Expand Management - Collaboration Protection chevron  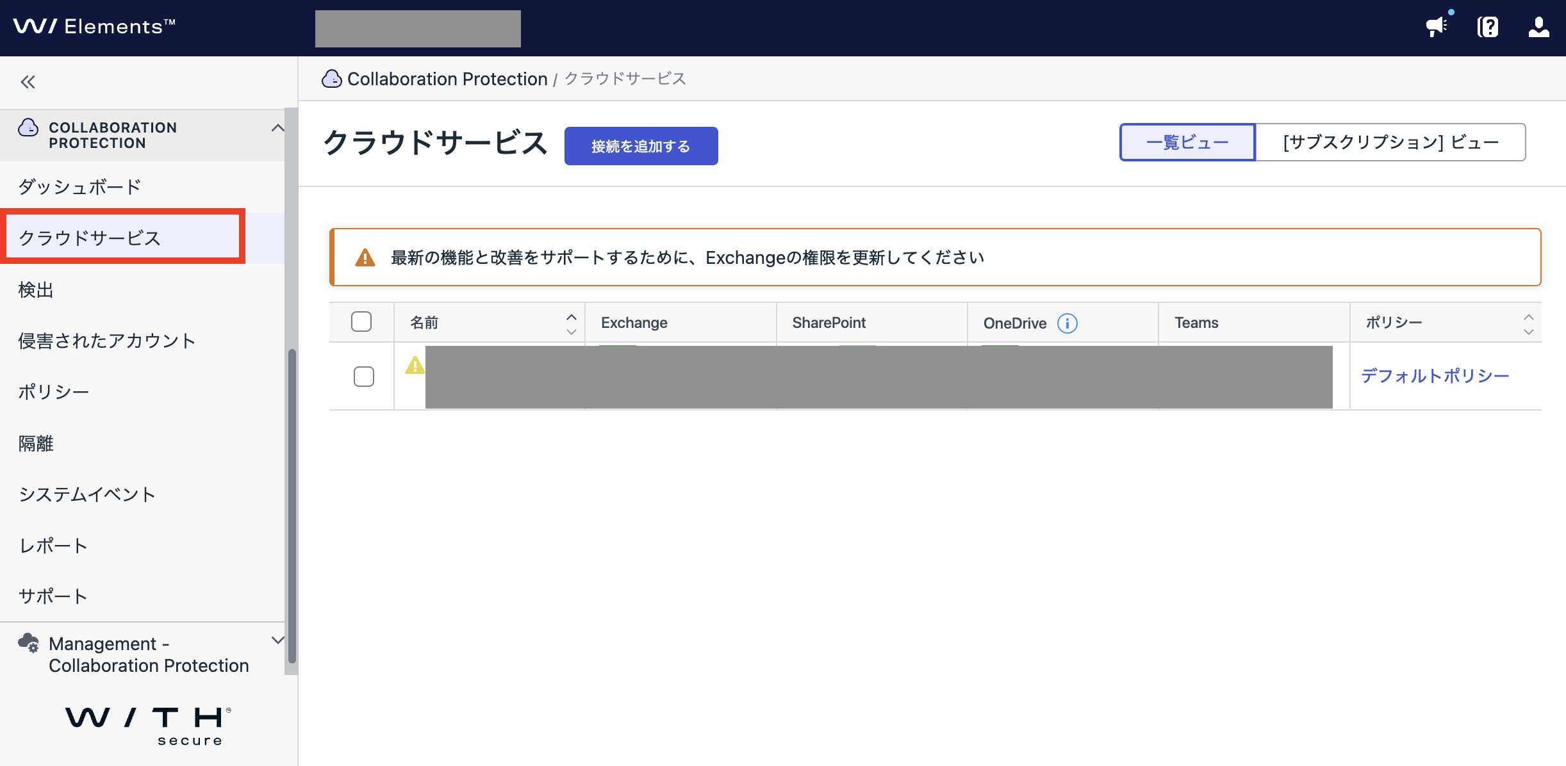(x=277, y=640)
